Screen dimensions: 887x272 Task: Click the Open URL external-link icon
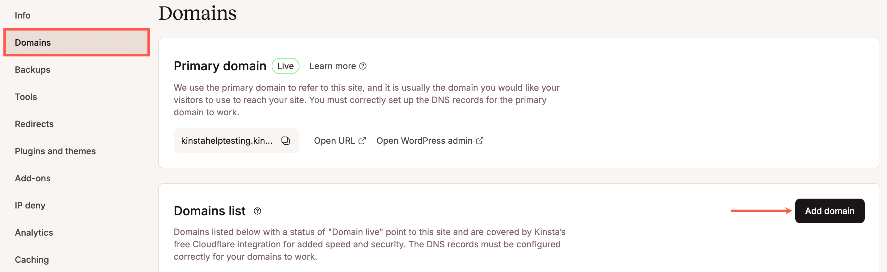tap(362, 141)
